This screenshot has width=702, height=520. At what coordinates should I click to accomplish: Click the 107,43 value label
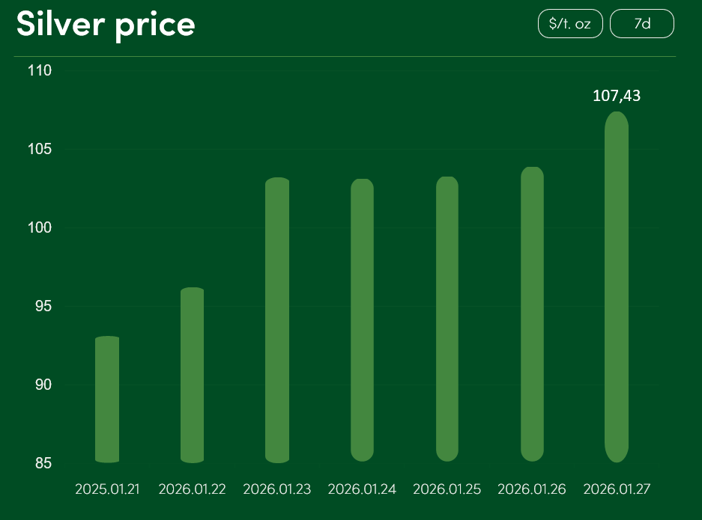tap(617, 96)
